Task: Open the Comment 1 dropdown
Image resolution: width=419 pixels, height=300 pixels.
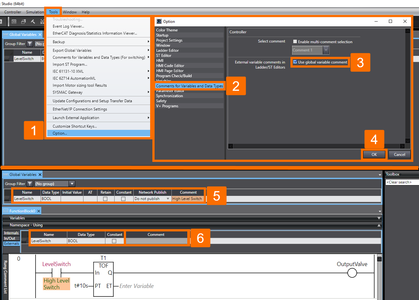Action: pos(326,50)
